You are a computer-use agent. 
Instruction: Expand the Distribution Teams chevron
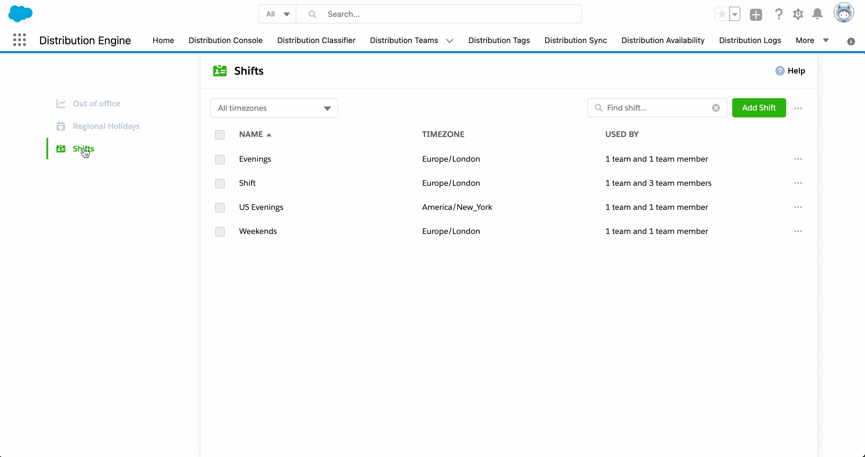click(449, 41)
